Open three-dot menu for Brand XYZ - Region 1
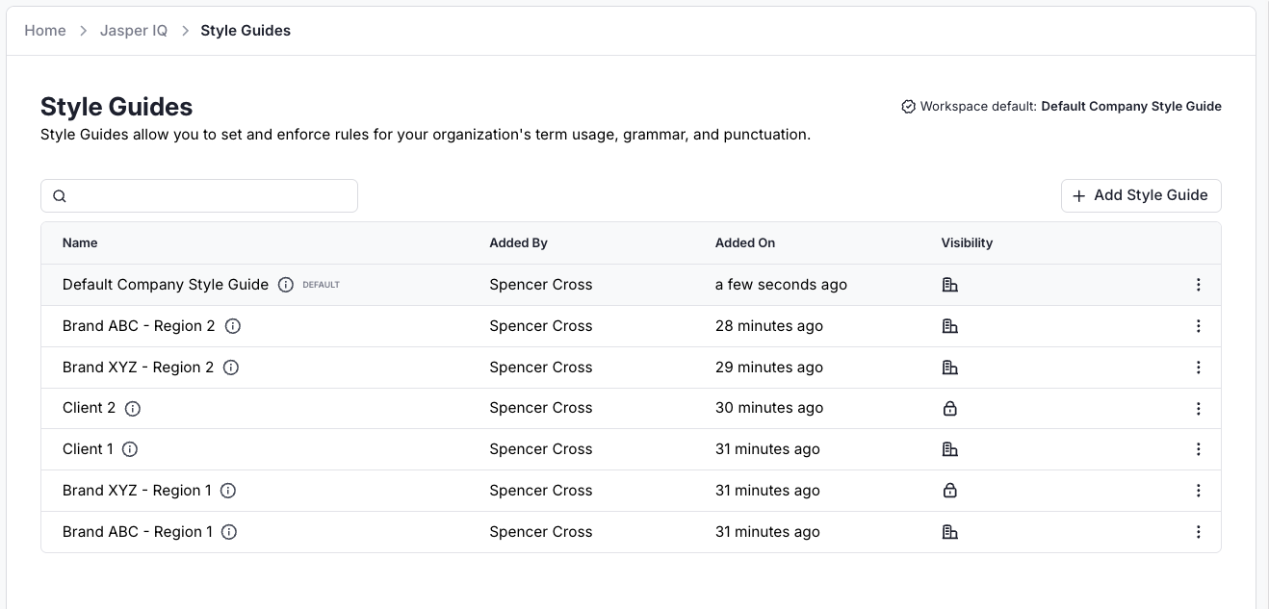 tap(1199, 491)
